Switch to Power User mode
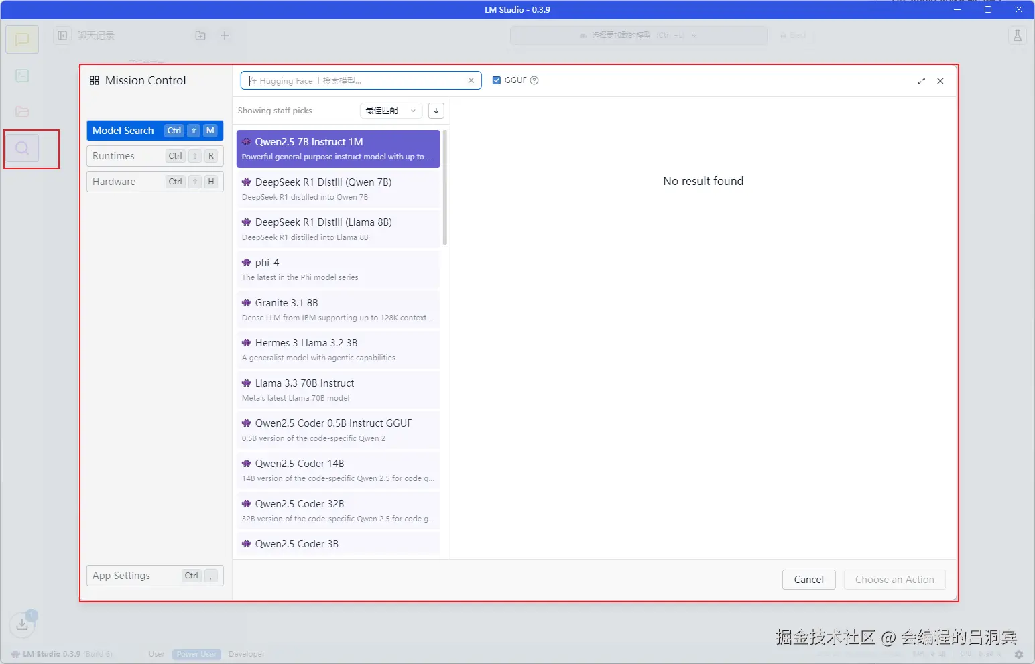Screen dimensions: 1035x664 click(196, 654)
